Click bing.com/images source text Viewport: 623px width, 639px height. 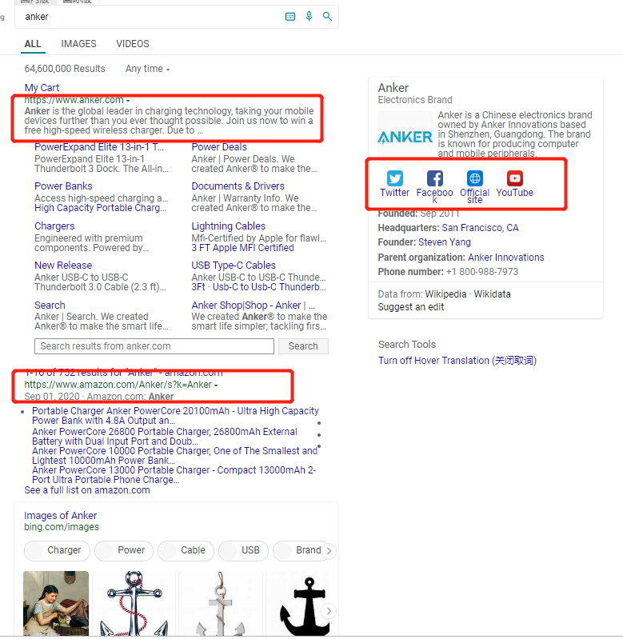pyautogui.click(x=62, y=527)
